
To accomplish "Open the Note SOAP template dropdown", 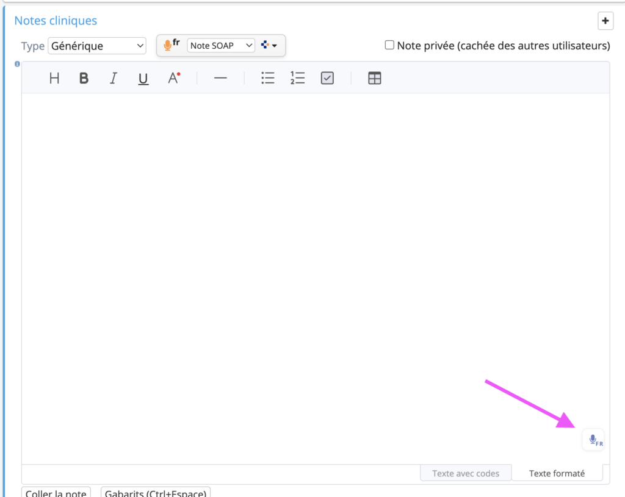I will tap(221, 45).
